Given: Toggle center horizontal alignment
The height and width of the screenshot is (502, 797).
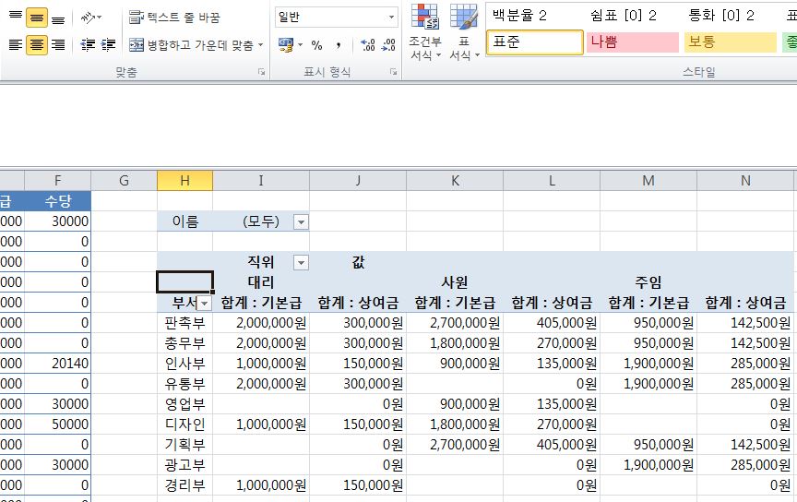Looking at the screenshot, I should coord(37,44).
